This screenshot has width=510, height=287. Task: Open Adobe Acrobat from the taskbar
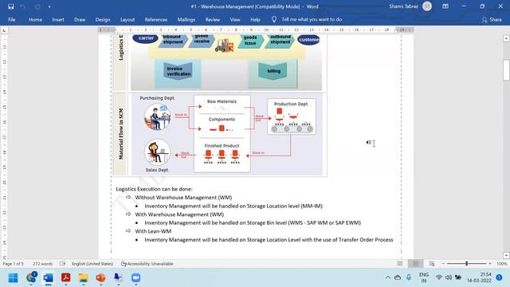click(65, 278)
